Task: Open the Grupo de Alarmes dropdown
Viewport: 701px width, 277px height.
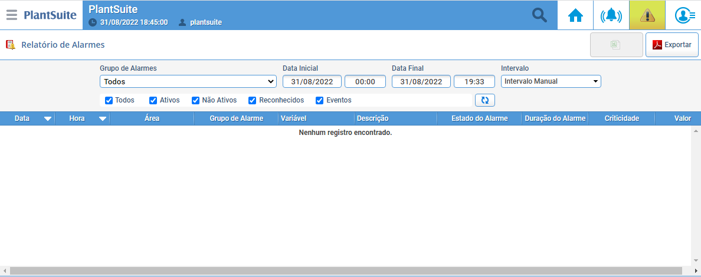Action: 188,81
